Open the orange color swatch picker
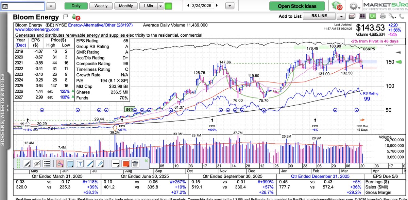This screenshot has height=200, width=408. point(125,163)
